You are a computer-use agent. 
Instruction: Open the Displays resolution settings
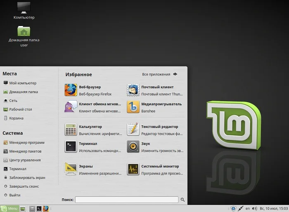tap(71, 169)
